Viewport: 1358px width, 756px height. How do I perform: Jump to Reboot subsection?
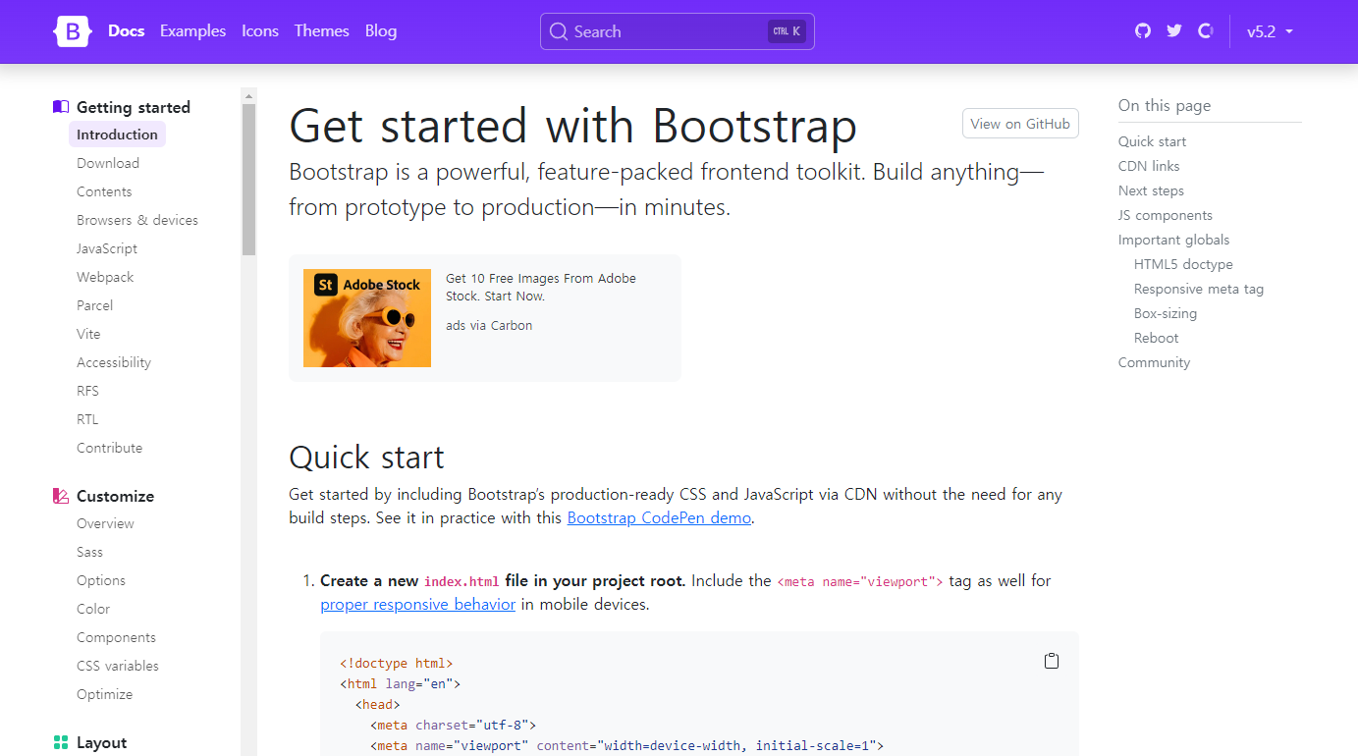click(1156, 338)
